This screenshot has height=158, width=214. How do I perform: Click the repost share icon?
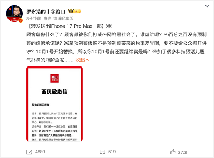click(x=29, y=152)
